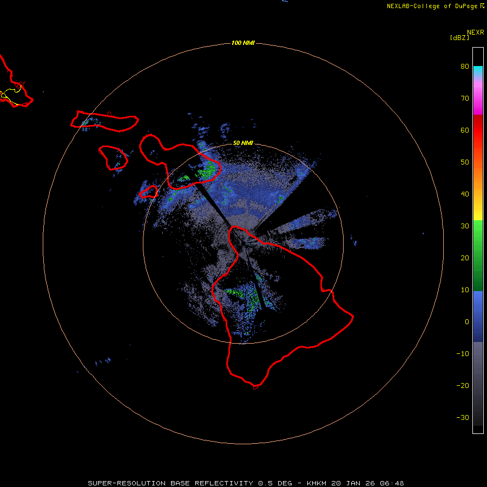The image size is (487, 487).
Task: Click the 70 value on dBZ scale
Action: click(465, 98)
